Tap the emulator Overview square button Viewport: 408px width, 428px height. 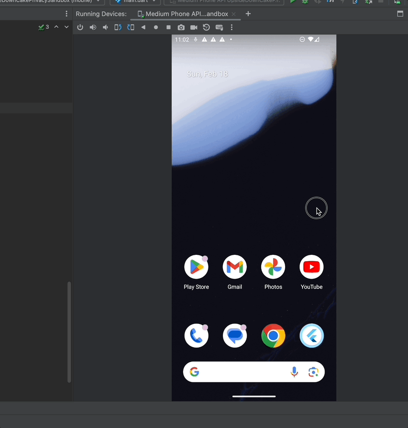[x=169, y=27]
